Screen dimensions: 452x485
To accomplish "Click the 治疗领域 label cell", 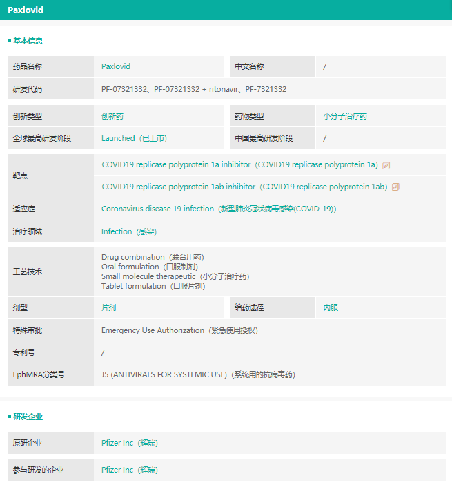I will (50, 231).
